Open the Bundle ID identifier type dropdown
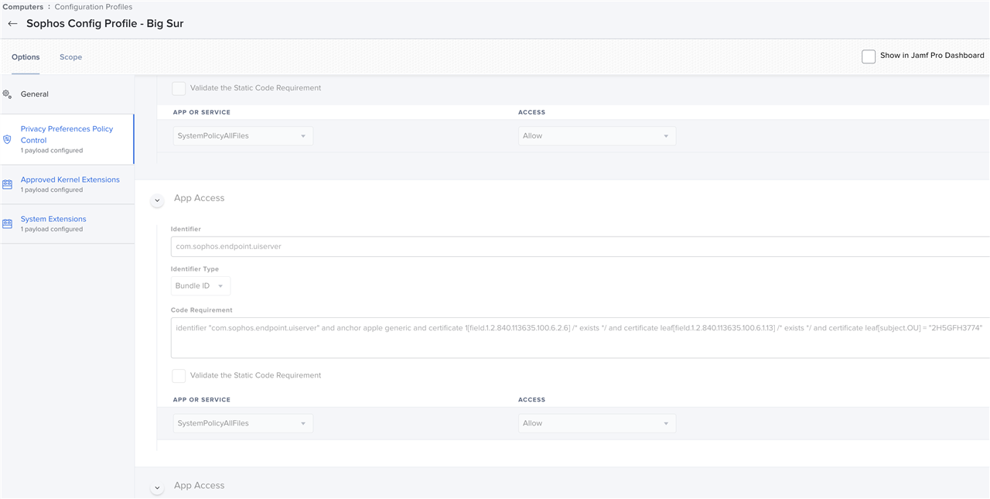 [x=200, y=286]
